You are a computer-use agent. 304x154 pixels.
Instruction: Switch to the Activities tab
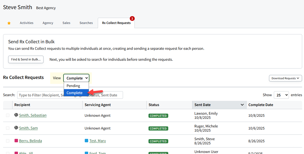26,23
